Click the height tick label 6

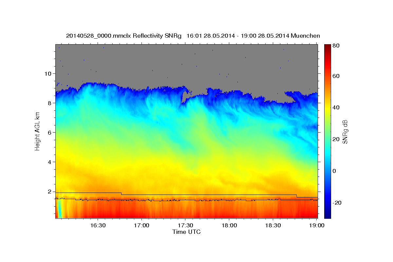(x=50, y=132)
